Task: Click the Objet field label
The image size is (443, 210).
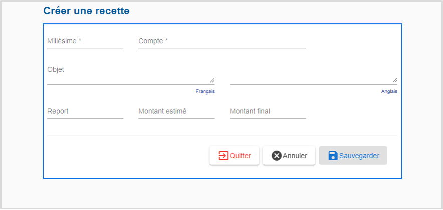Action: [56, 69]
